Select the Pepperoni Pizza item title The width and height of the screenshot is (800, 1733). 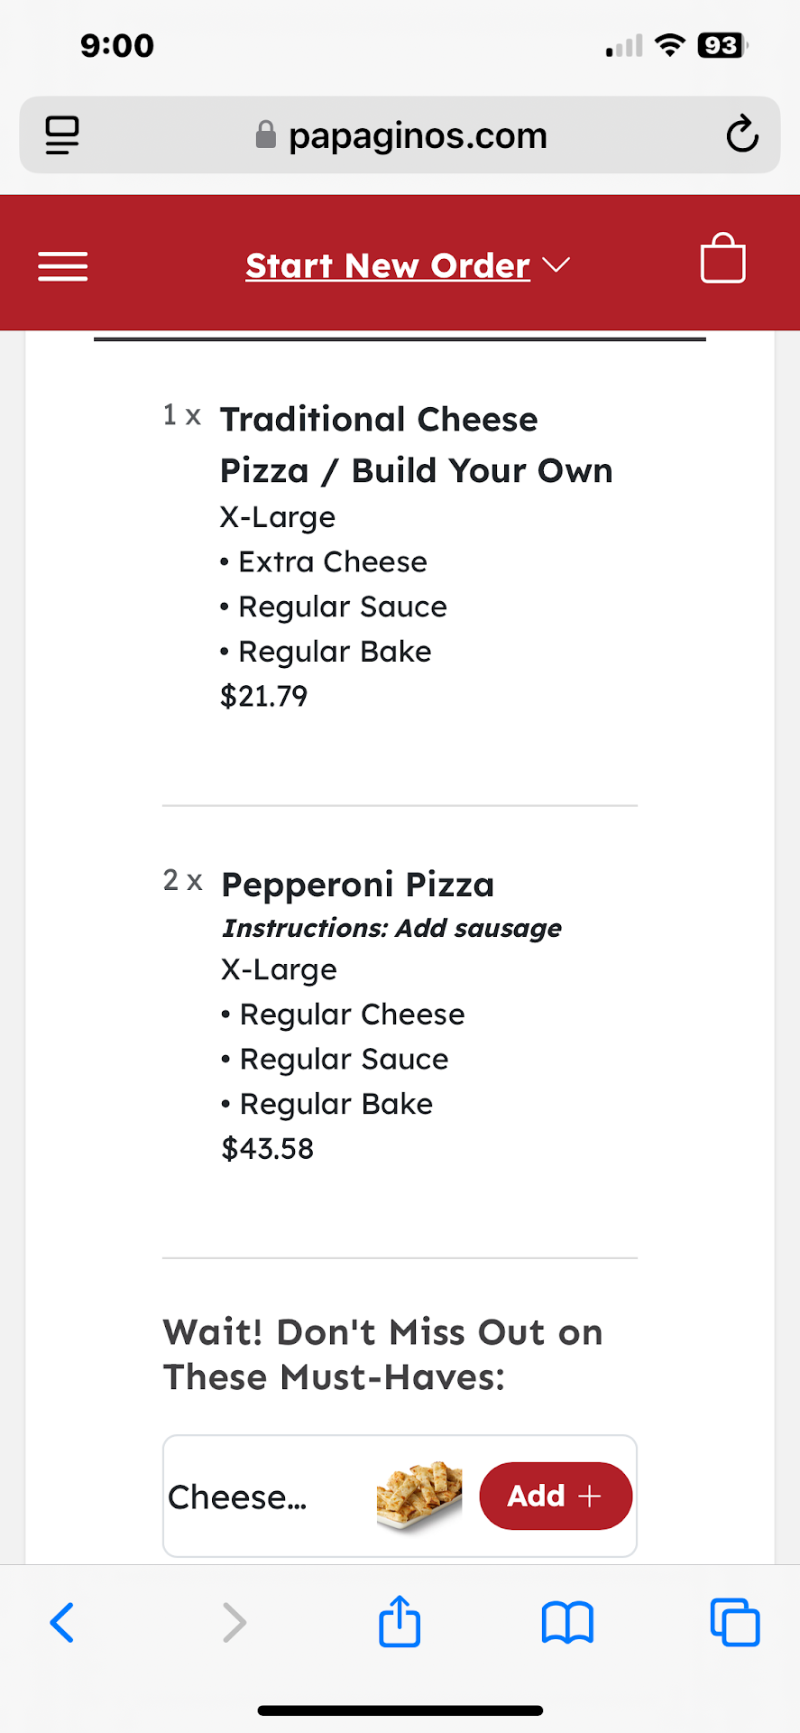(357, 885)
